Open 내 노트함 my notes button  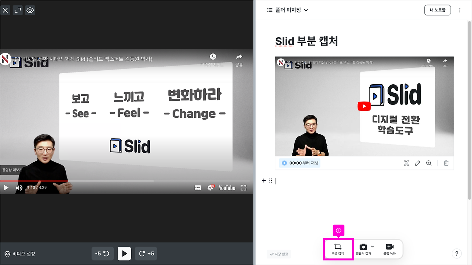437,10
